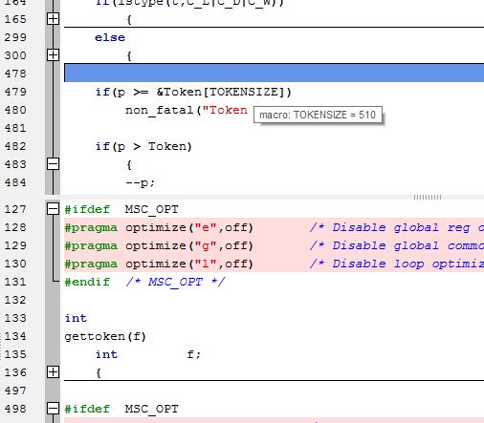Click line number 479 in the margin
484x423 pixels.
click(16, 92)
